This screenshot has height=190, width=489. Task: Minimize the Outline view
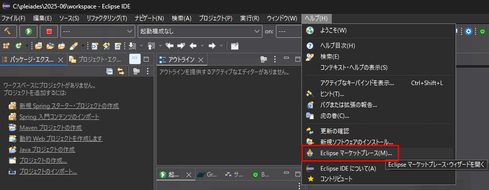(286, 58)
